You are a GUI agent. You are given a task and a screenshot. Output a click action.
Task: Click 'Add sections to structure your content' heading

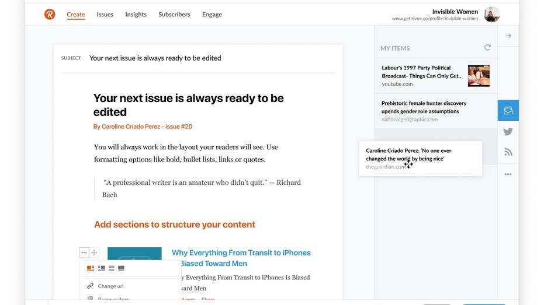click(x=175, y=225)
